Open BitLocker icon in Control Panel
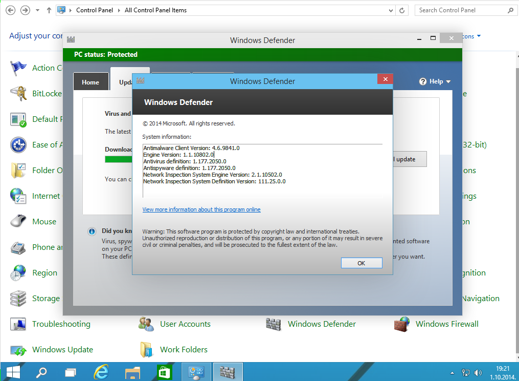 click(x=18, y=94)
